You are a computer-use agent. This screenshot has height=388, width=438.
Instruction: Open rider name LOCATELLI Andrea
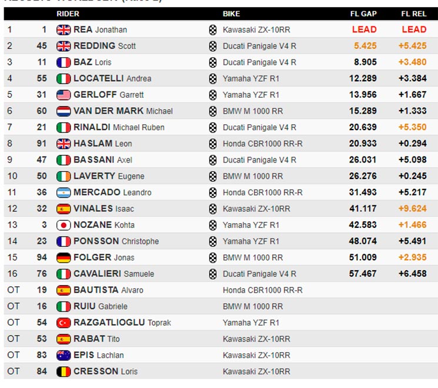[x=112, y=78]
